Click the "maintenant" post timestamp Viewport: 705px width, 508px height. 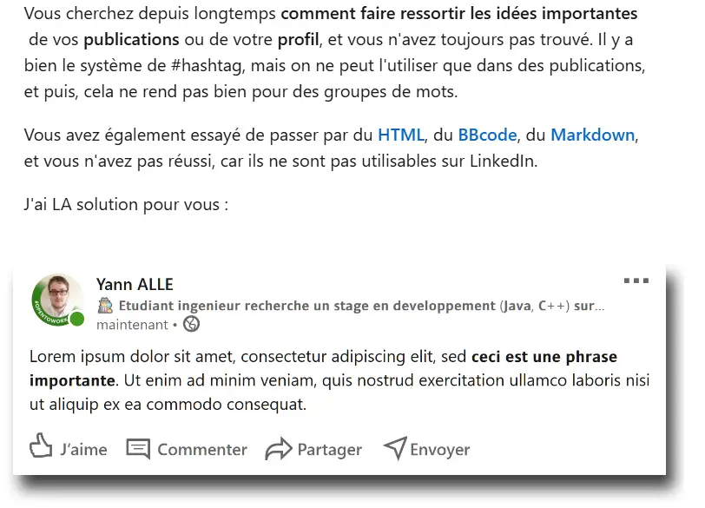click(x=132, y=325)
